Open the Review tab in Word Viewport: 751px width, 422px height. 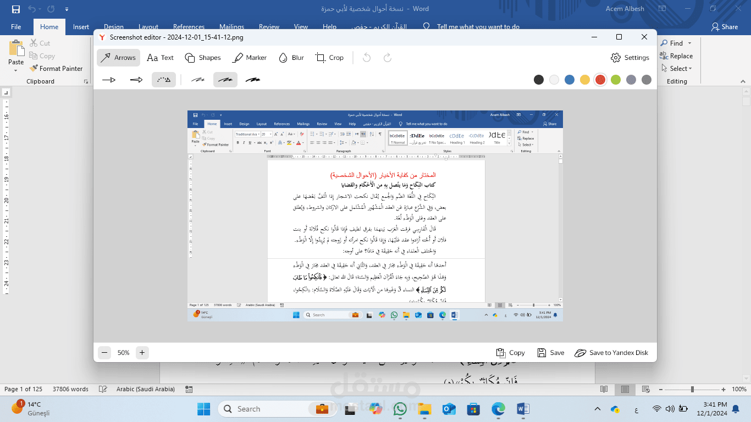269,27
